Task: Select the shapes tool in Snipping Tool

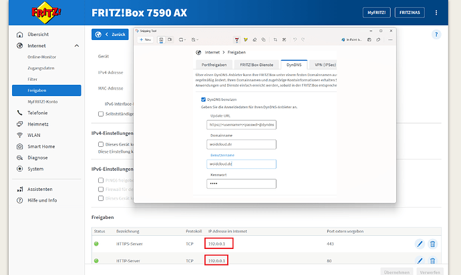Action: click(x=263, y=39)
